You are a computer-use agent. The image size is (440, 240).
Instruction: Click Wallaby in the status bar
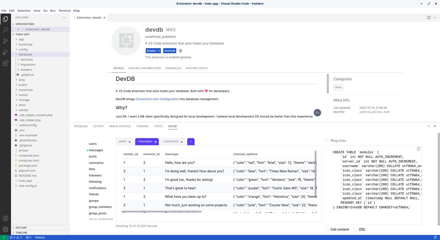pyautogui.click(x=40, y=237)
